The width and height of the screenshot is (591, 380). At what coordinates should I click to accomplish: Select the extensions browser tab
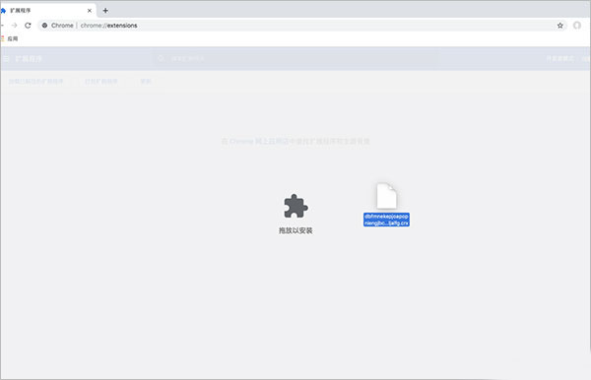click(48, 11)
